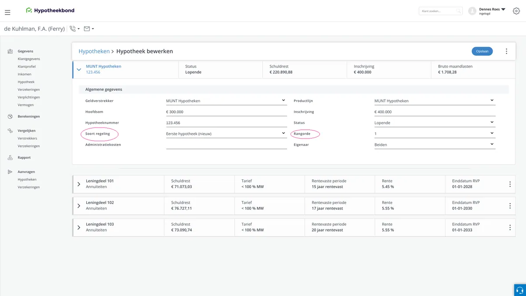
Task: Expand the Leningdeel 101 row
Action: click(x=79, y=184)
